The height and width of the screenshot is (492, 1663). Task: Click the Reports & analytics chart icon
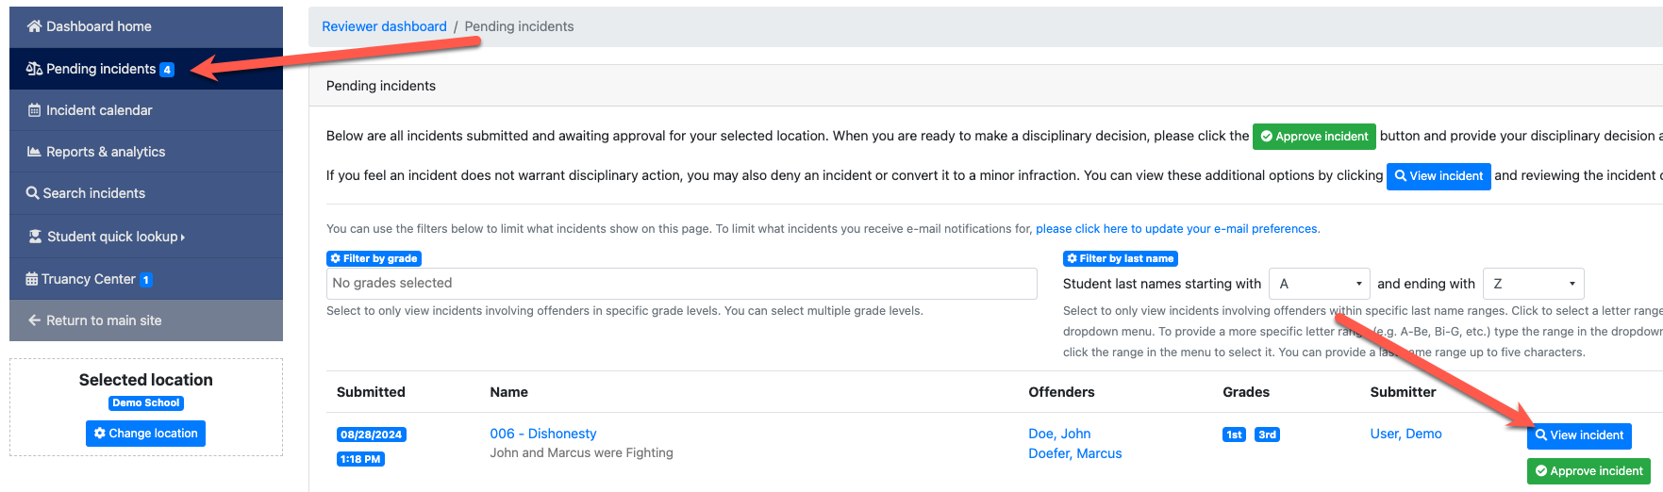pos(35,152)
